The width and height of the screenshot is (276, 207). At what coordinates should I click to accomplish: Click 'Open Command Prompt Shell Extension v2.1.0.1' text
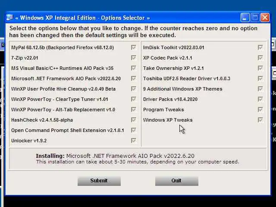68,130
